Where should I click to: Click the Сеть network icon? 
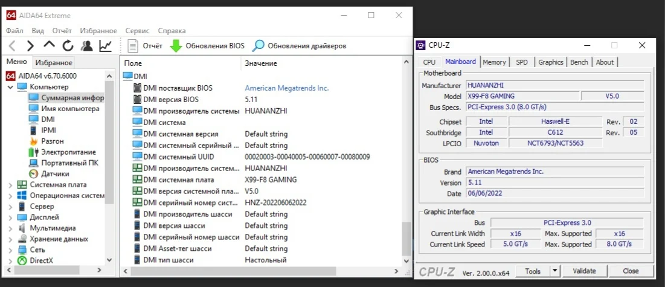pyautogui.click(x=22, y=250)
